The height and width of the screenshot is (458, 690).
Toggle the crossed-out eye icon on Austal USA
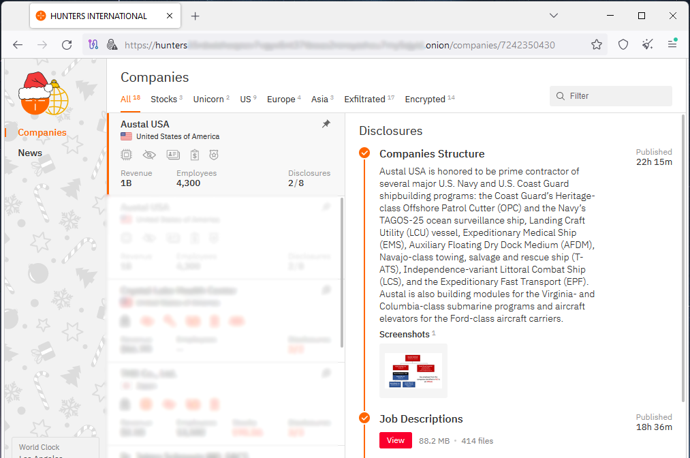149,155
